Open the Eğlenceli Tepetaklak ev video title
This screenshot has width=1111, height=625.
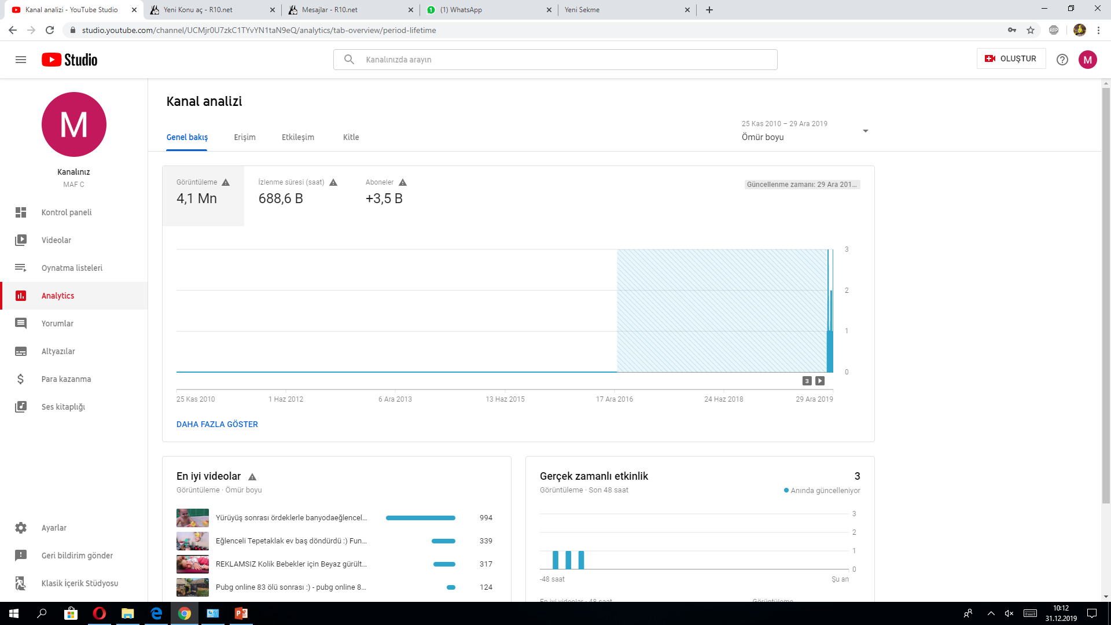291,541
